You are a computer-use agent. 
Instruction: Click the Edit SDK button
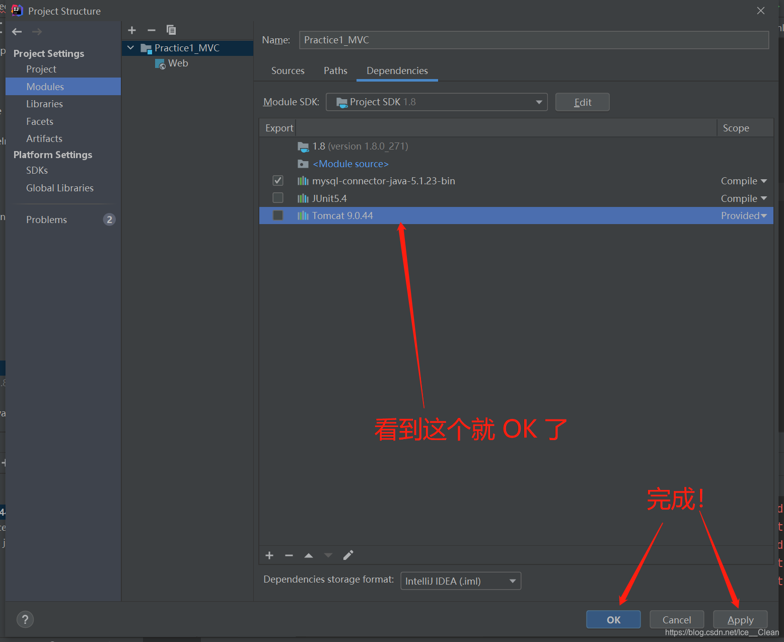[x=583, y=102]
